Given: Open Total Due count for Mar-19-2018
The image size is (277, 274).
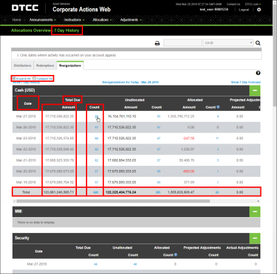Looking at the screenshot, I should tap(96, 182).
